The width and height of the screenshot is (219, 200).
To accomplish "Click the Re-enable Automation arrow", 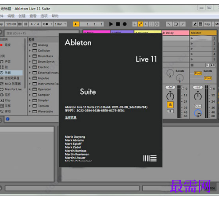I will click(x=146, y=24).
